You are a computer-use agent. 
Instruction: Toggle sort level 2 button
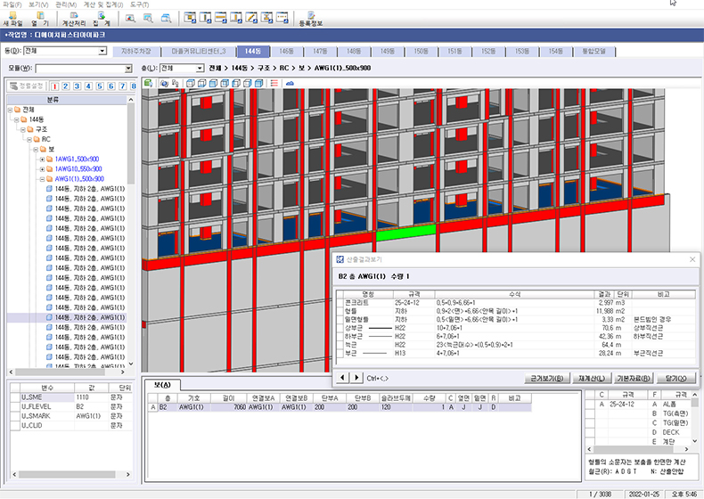66,86
